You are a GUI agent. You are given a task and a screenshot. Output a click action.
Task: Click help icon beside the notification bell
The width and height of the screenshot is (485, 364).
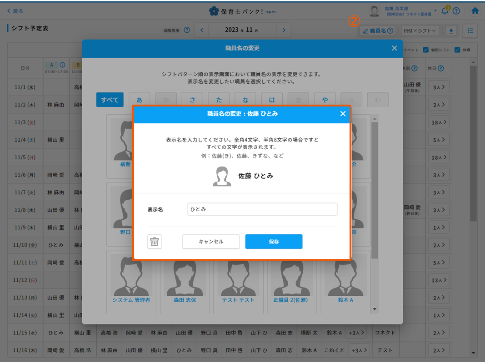click(x=456, y=11)
